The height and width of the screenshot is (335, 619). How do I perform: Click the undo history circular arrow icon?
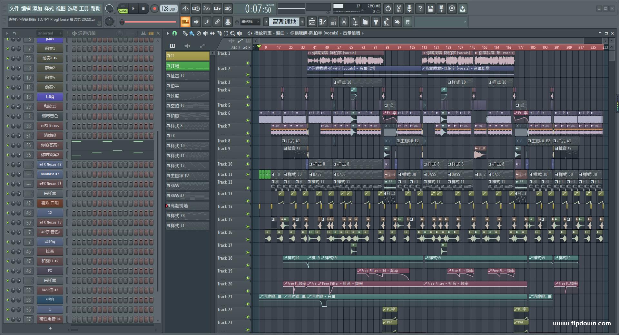pos(388,9)
